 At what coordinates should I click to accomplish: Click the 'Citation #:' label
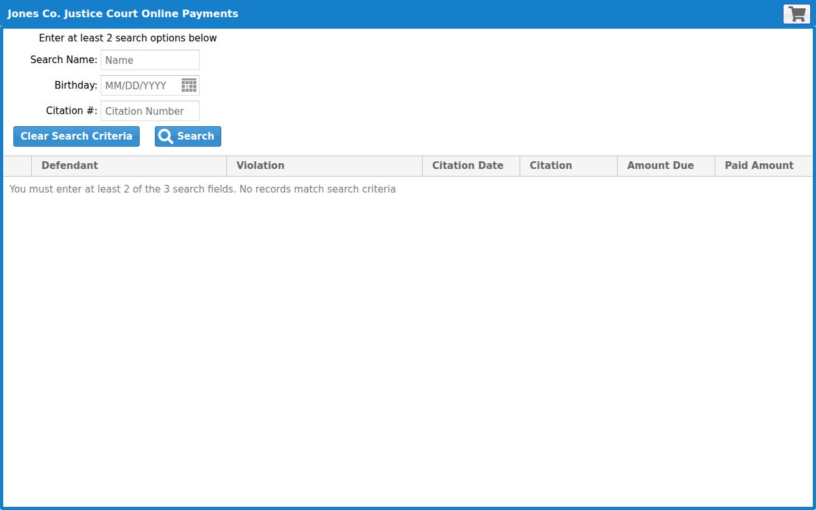click(71, 111)
